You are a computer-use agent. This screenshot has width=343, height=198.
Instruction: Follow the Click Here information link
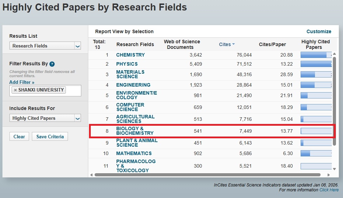[x=329, y=190]
